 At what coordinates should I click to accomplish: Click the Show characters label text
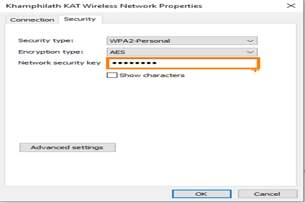click(152, 75)
